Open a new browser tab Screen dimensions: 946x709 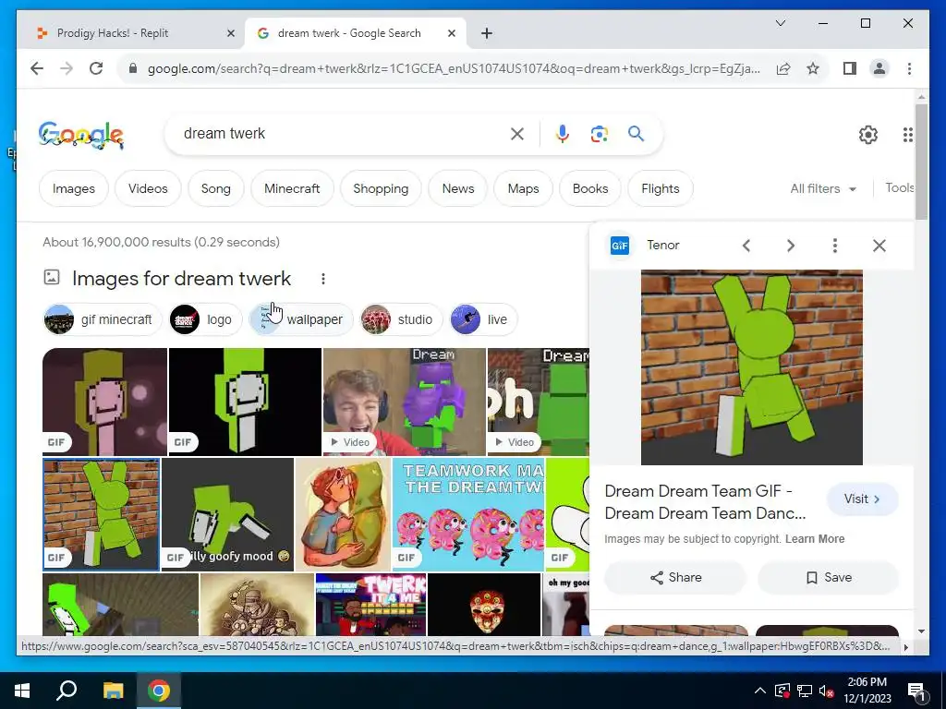coord(487,33)
